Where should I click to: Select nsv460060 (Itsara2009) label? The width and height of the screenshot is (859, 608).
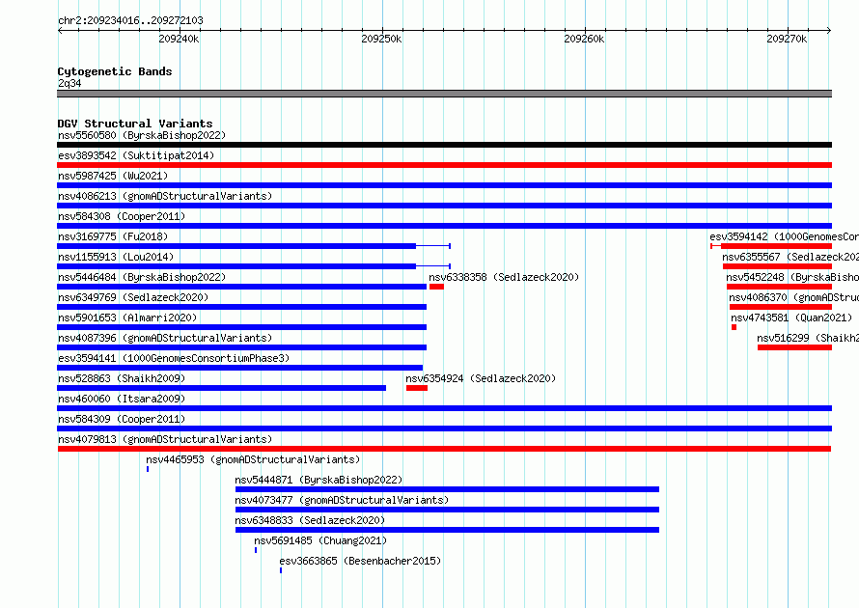(122, 399)
